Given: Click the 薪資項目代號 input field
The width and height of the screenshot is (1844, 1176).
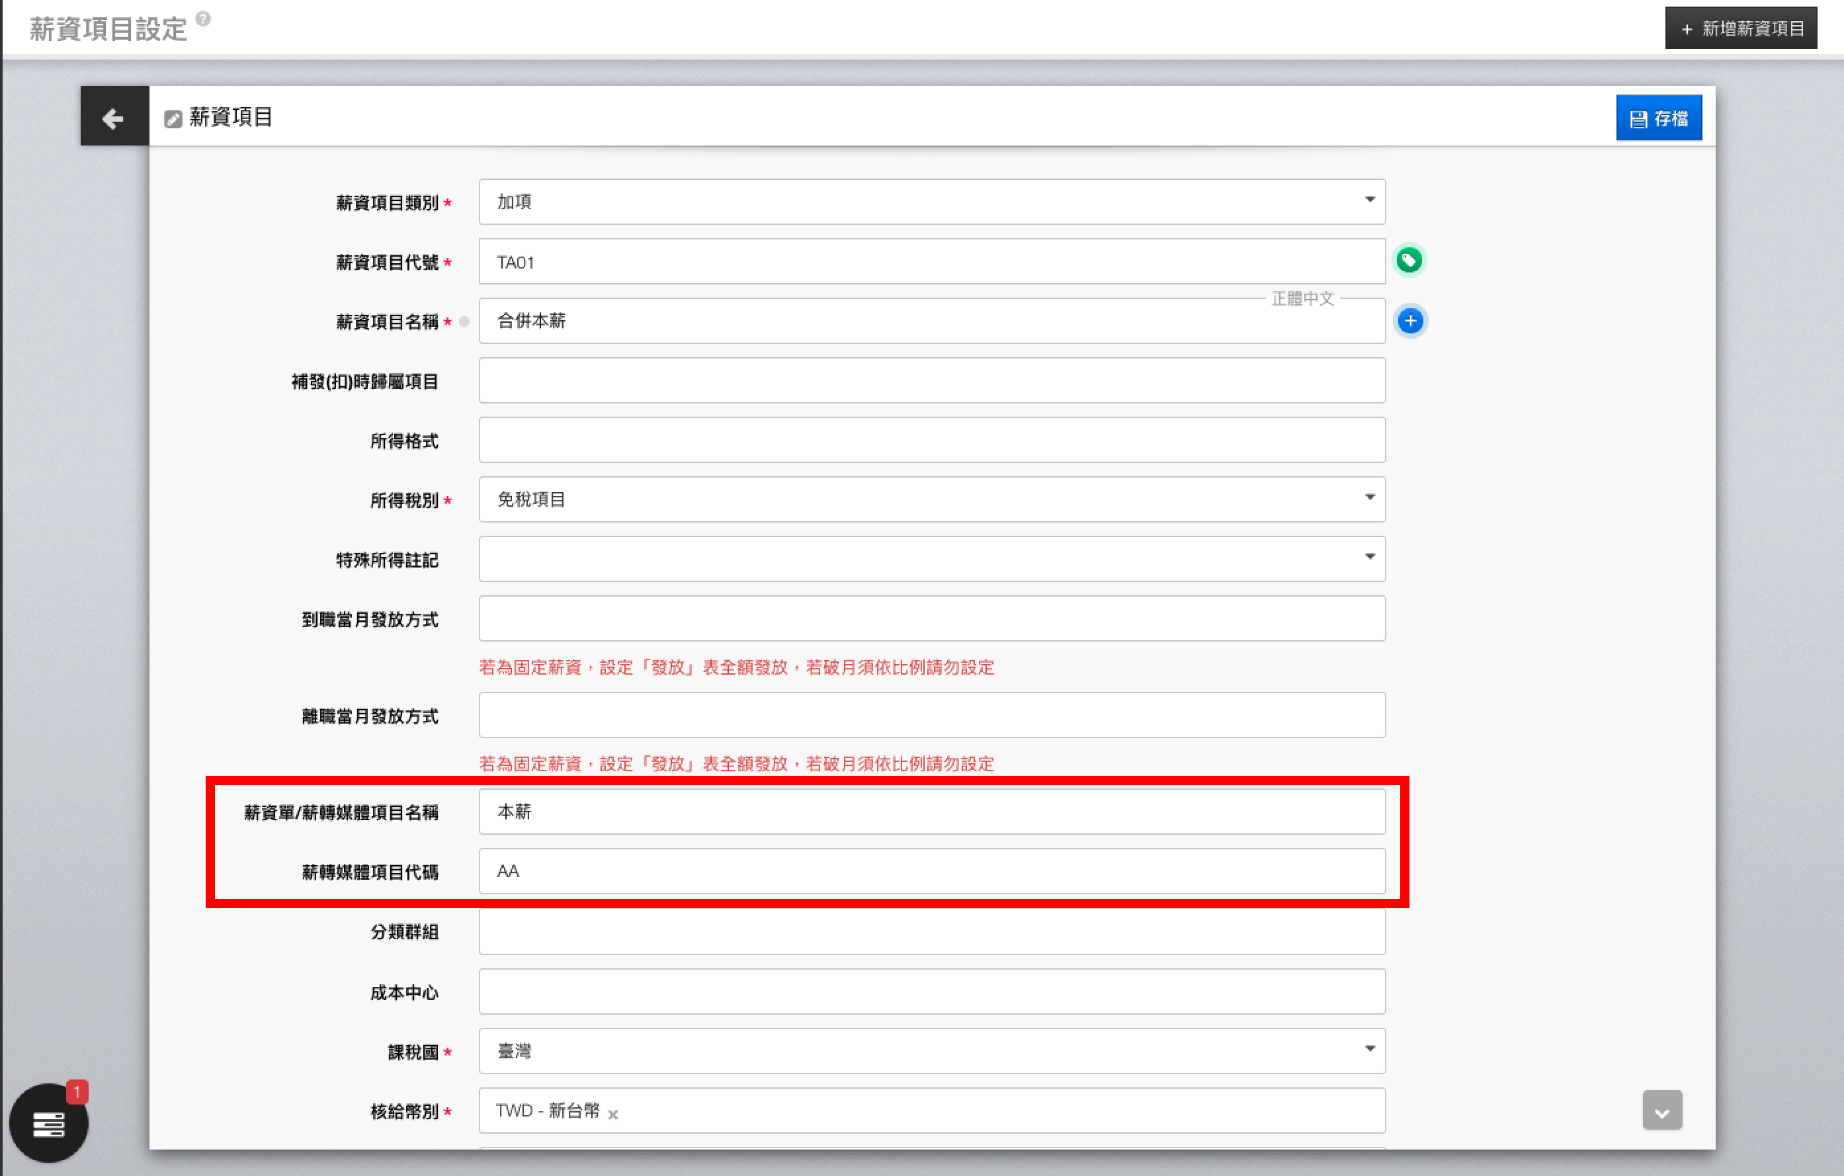Looking at the screenshot, I should click(931, 262).
